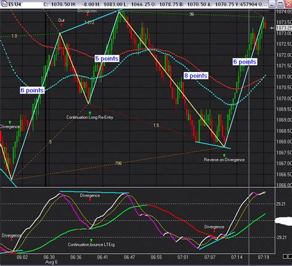Click the 06:36 time axis label
292x266 pixels.
click(76, 257)
